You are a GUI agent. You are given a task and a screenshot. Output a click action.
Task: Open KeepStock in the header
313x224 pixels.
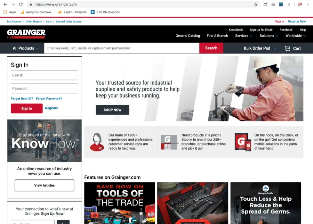tap(235, 30)
